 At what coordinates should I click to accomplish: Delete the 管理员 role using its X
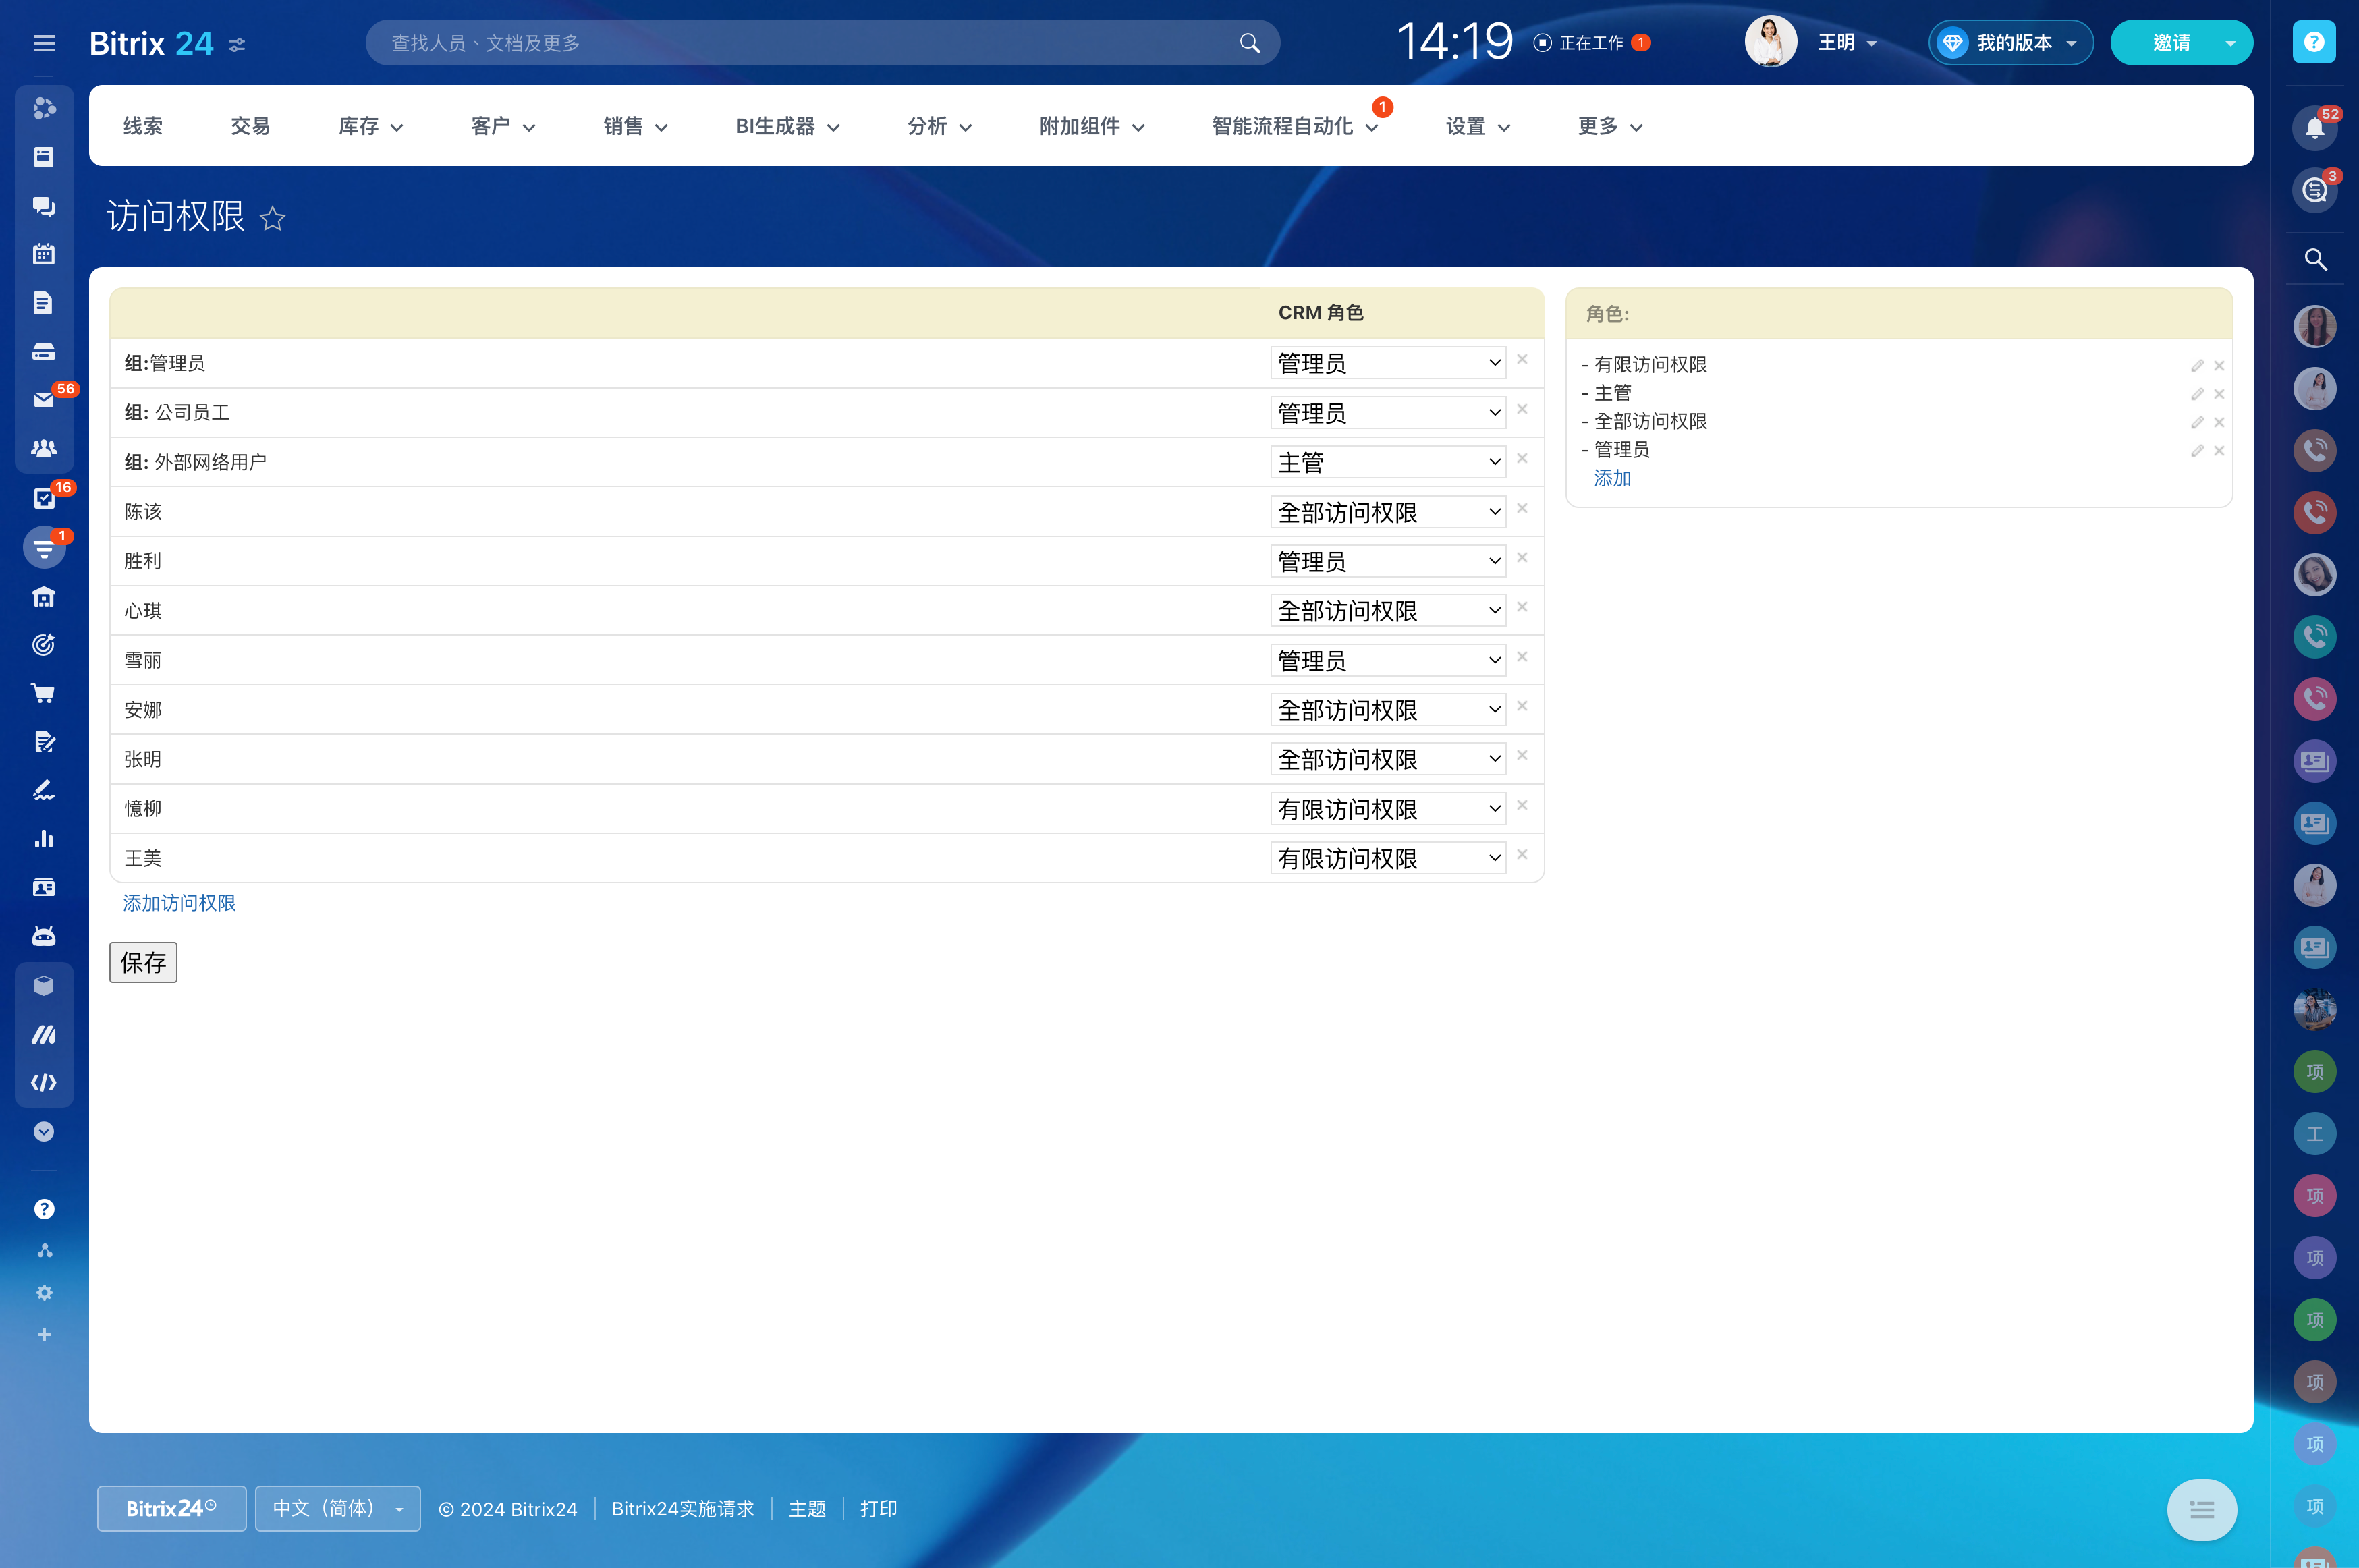click(2218, 451)
